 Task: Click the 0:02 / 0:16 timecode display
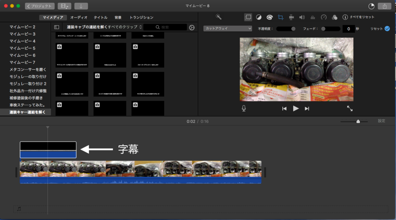tap(198, 121)
